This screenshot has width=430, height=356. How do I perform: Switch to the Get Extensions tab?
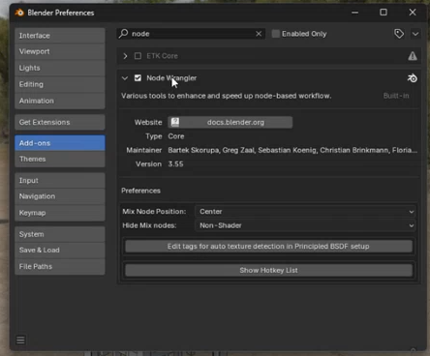pos(60,122)
